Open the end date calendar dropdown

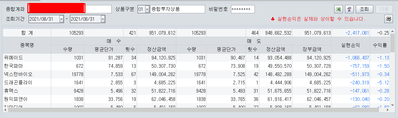click(x=103, y=19)
